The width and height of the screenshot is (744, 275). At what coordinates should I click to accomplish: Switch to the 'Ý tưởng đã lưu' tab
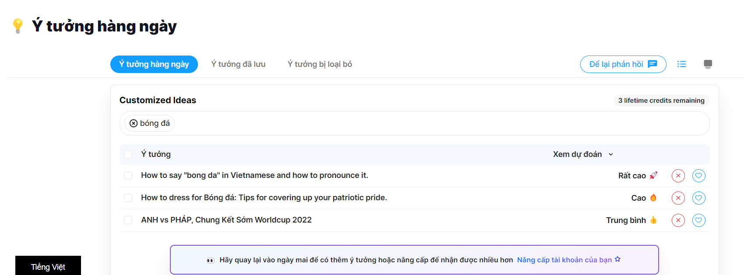point(238,64)
